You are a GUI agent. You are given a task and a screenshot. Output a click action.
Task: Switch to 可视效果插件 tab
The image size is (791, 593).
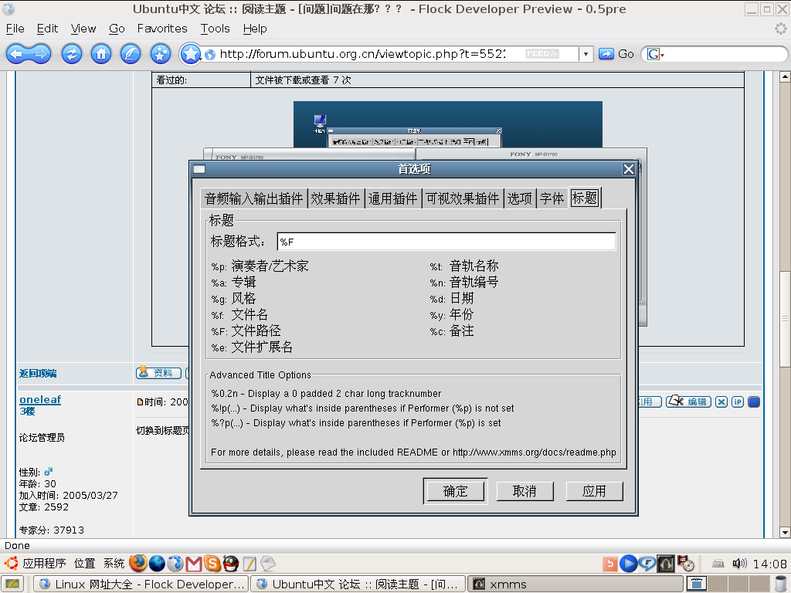[463, 198]
